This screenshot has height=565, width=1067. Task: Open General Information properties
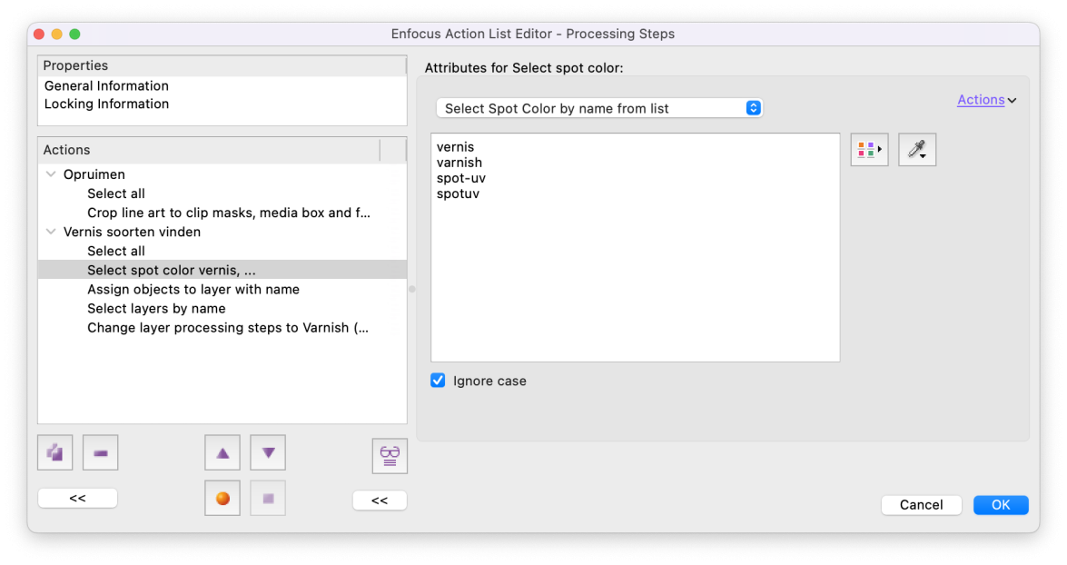(x=106, y=85)
